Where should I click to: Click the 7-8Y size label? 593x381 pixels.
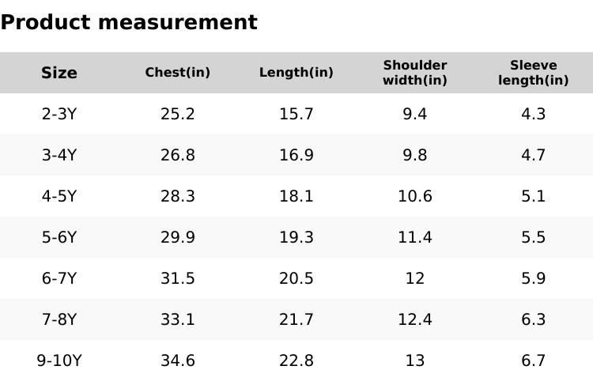coord(59,319)
